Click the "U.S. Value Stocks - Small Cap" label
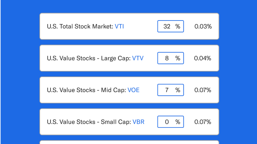The height and width of the screenshot is (144, 257). 89,122
